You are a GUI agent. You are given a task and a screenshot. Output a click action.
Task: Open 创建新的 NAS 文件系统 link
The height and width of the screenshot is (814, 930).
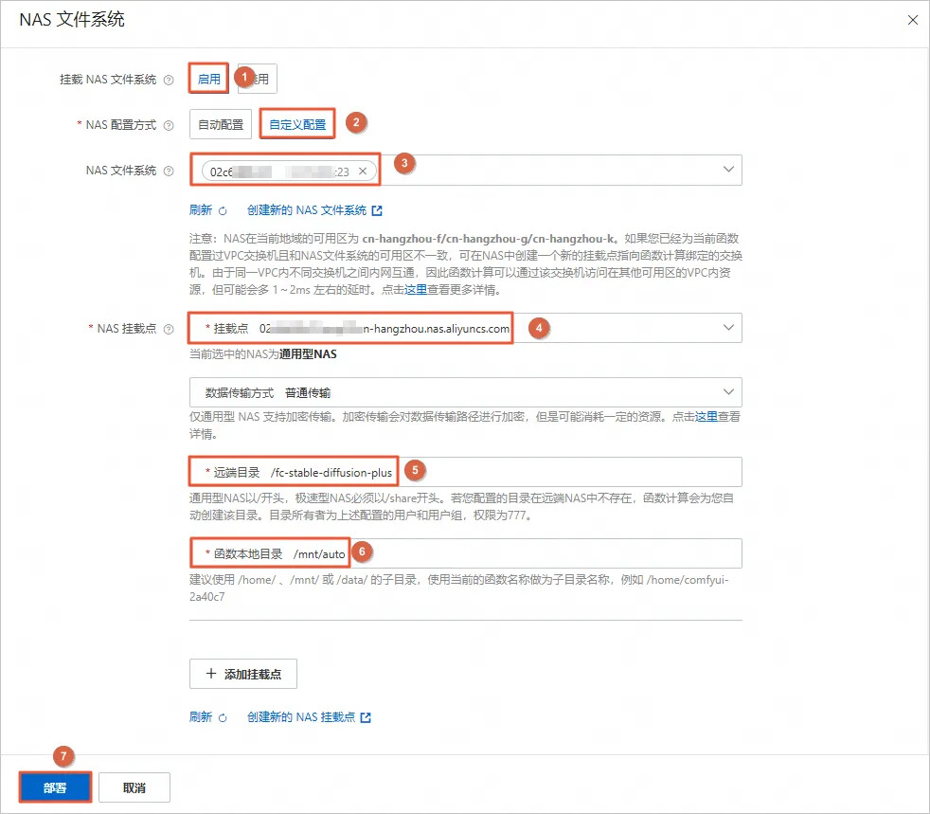tap(307, 210)
